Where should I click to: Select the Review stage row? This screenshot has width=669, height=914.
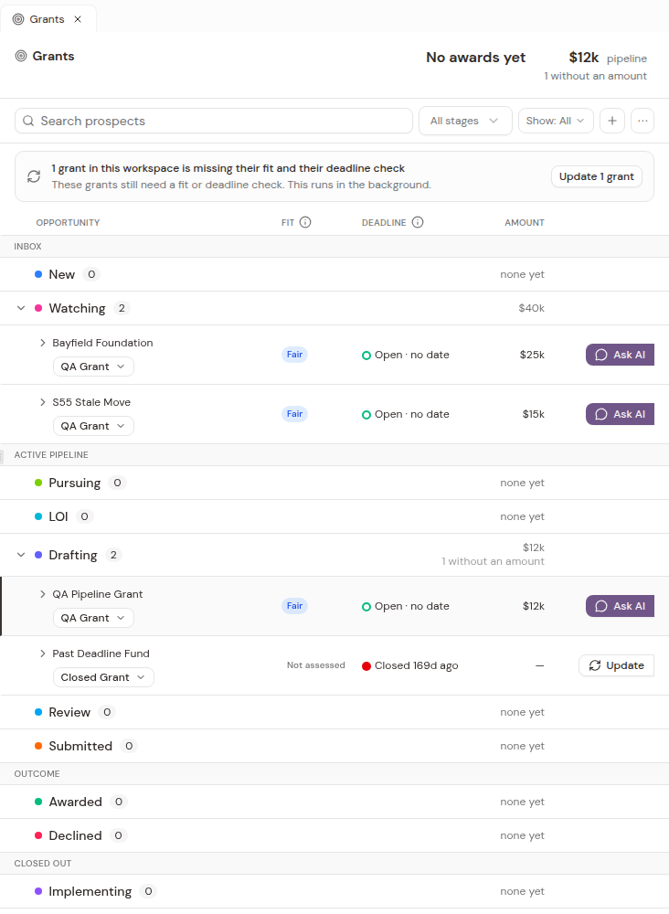[334, 712]
